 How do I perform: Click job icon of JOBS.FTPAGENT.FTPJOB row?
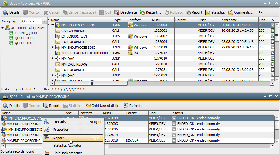(x=58, y=53)
